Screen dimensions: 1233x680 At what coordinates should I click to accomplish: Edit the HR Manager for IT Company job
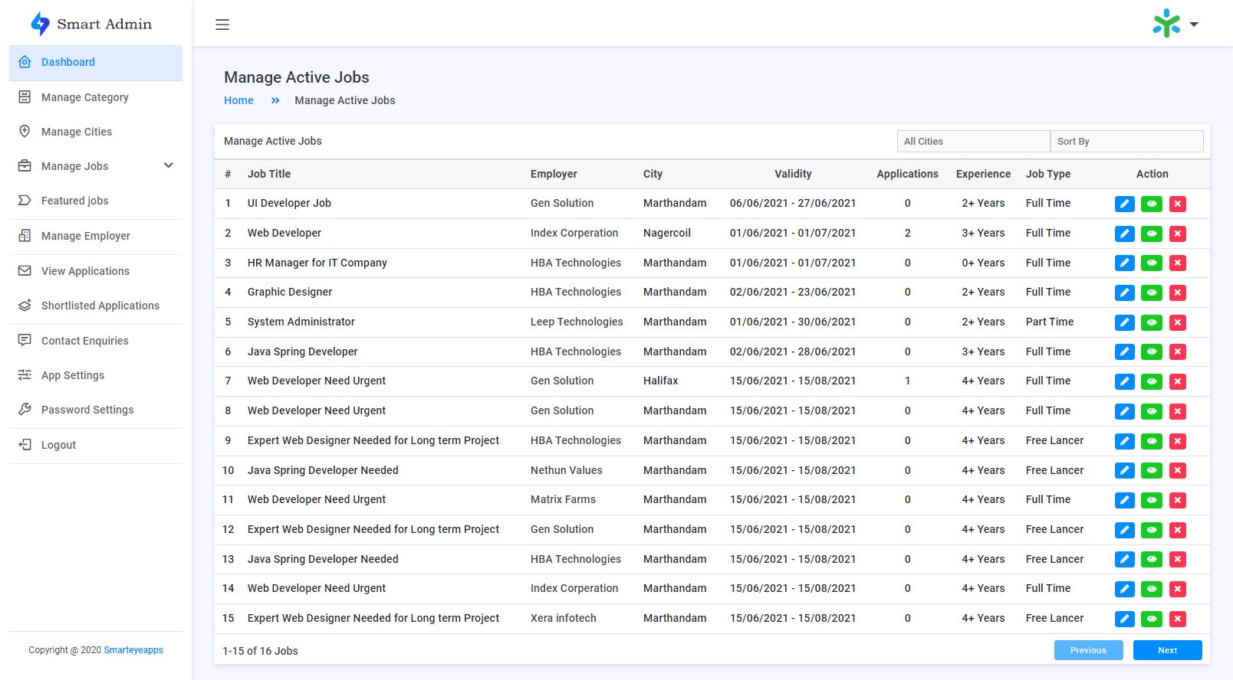click(x=1124, y=263)
